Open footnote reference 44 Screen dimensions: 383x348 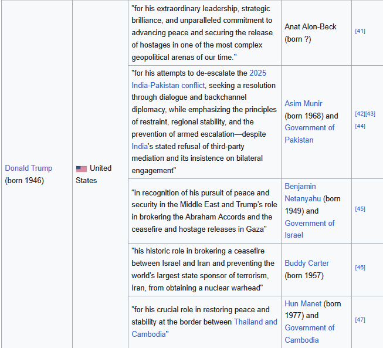(360, 126)
